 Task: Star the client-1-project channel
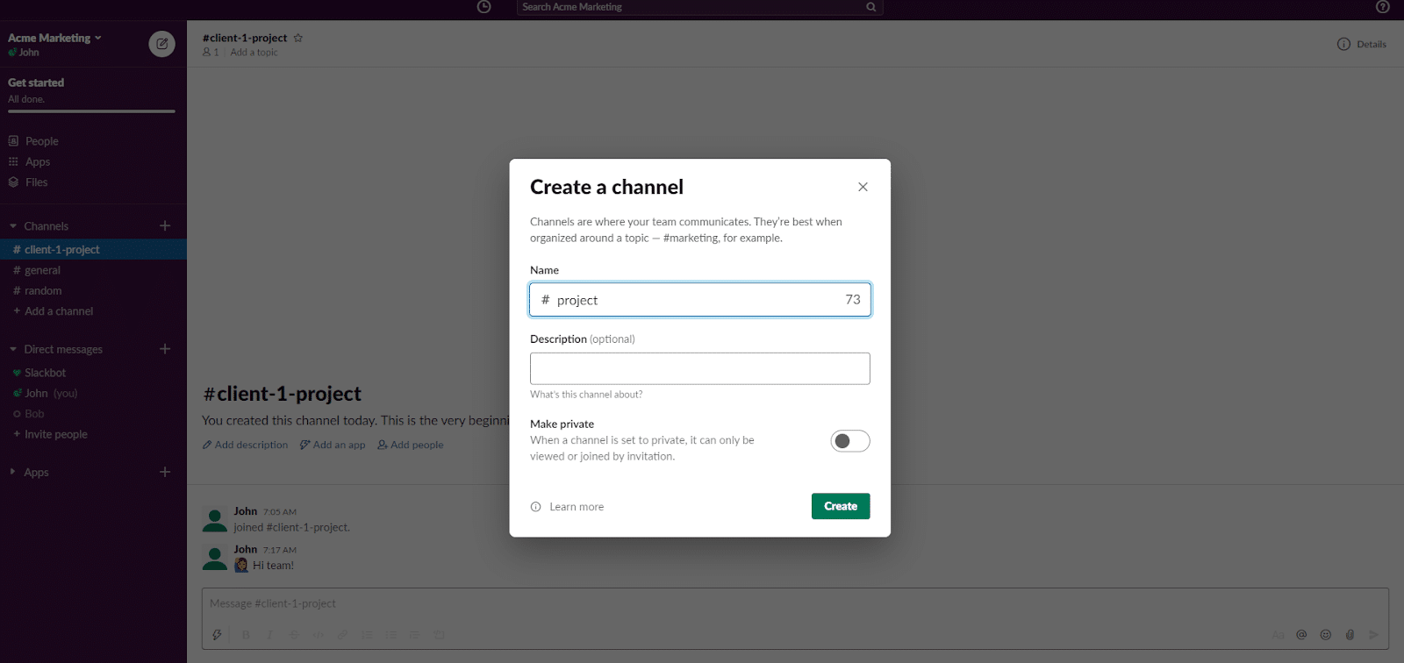[x=298, y=38]
